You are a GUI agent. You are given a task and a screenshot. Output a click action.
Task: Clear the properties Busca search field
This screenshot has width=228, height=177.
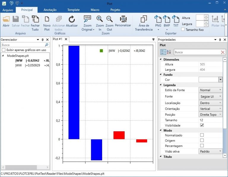pyautogui.click(x=223, y=52)
